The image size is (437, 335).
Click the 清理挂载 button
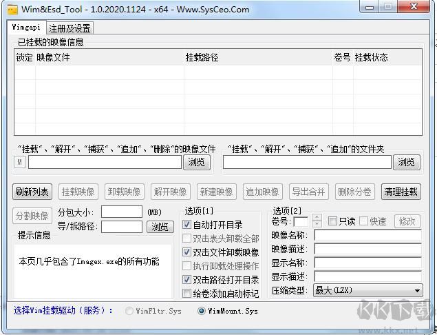point(401,192)
